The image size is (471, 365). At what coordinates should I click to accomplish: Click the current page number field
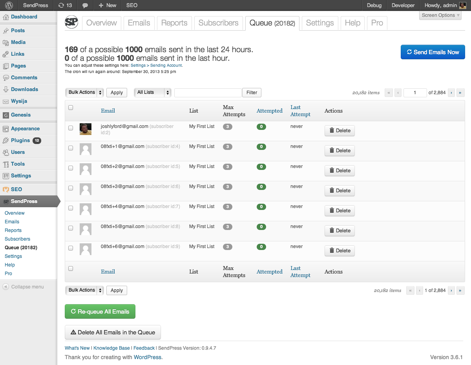coord(415,93)
